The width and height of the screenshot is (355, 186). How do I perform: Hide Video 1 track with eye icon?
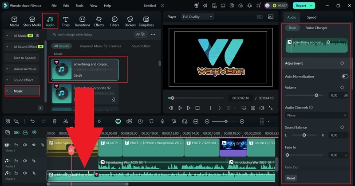click(x=34, y=145)
